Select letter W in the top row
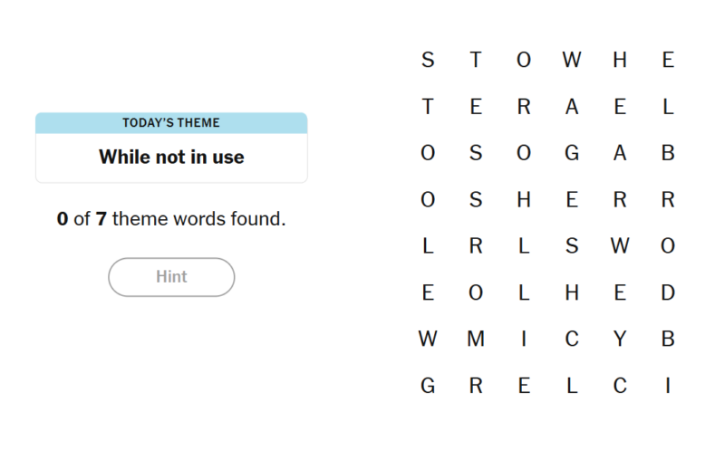 pos(572,61)
